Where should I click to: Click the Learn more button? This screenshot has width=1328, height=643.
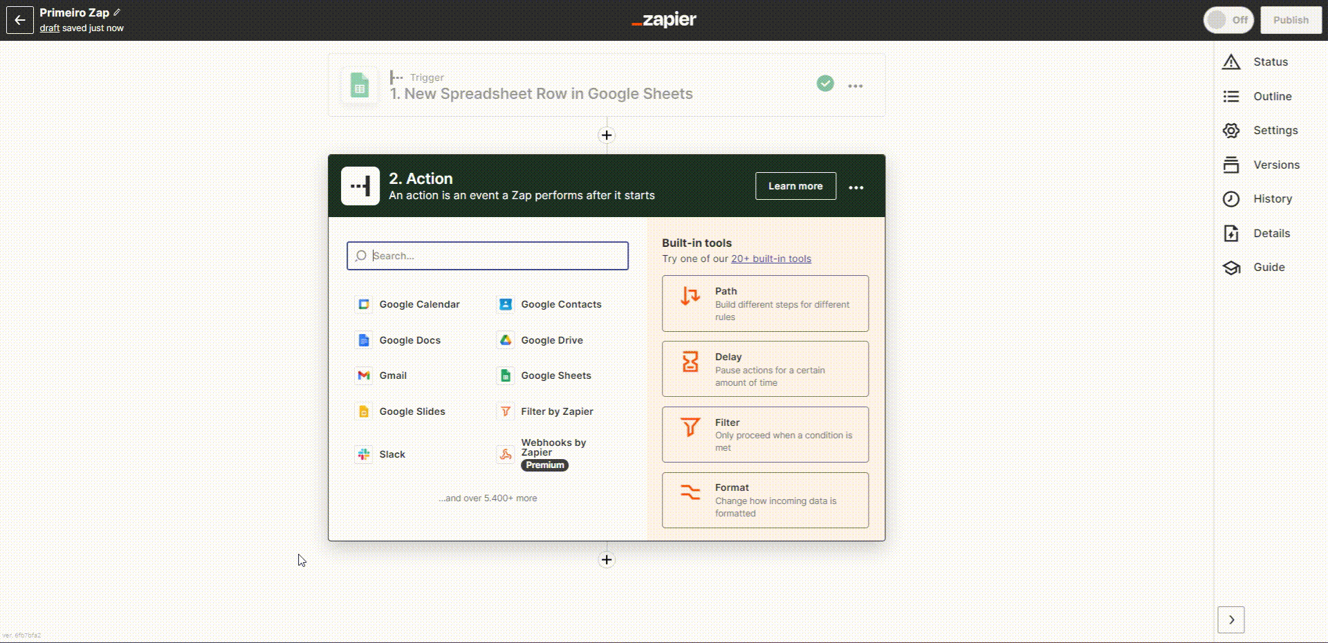pos(795,186)
